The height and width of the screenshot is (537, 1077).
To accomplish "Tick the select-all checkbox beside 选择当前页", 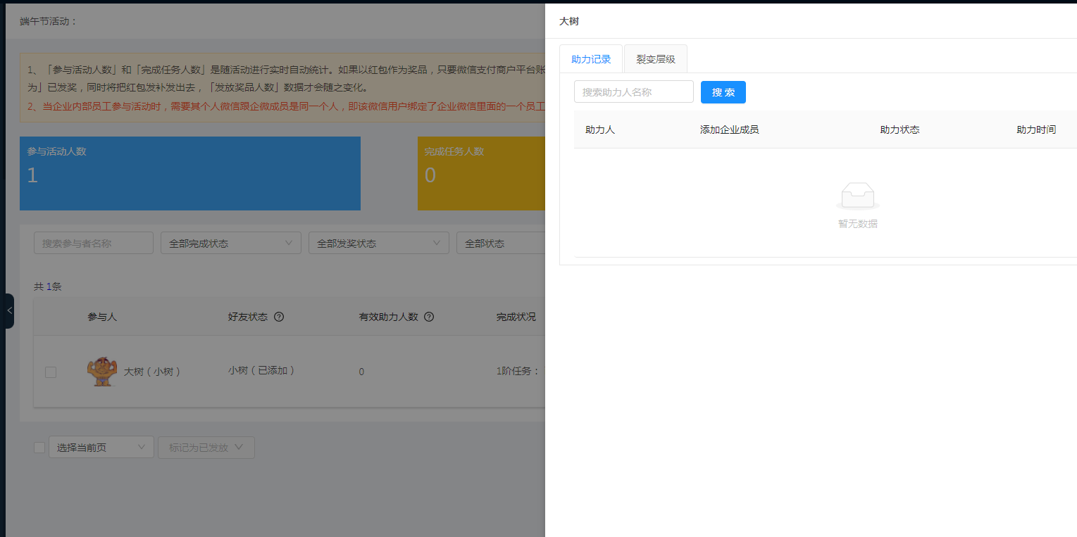I will [x=39, y=448].
